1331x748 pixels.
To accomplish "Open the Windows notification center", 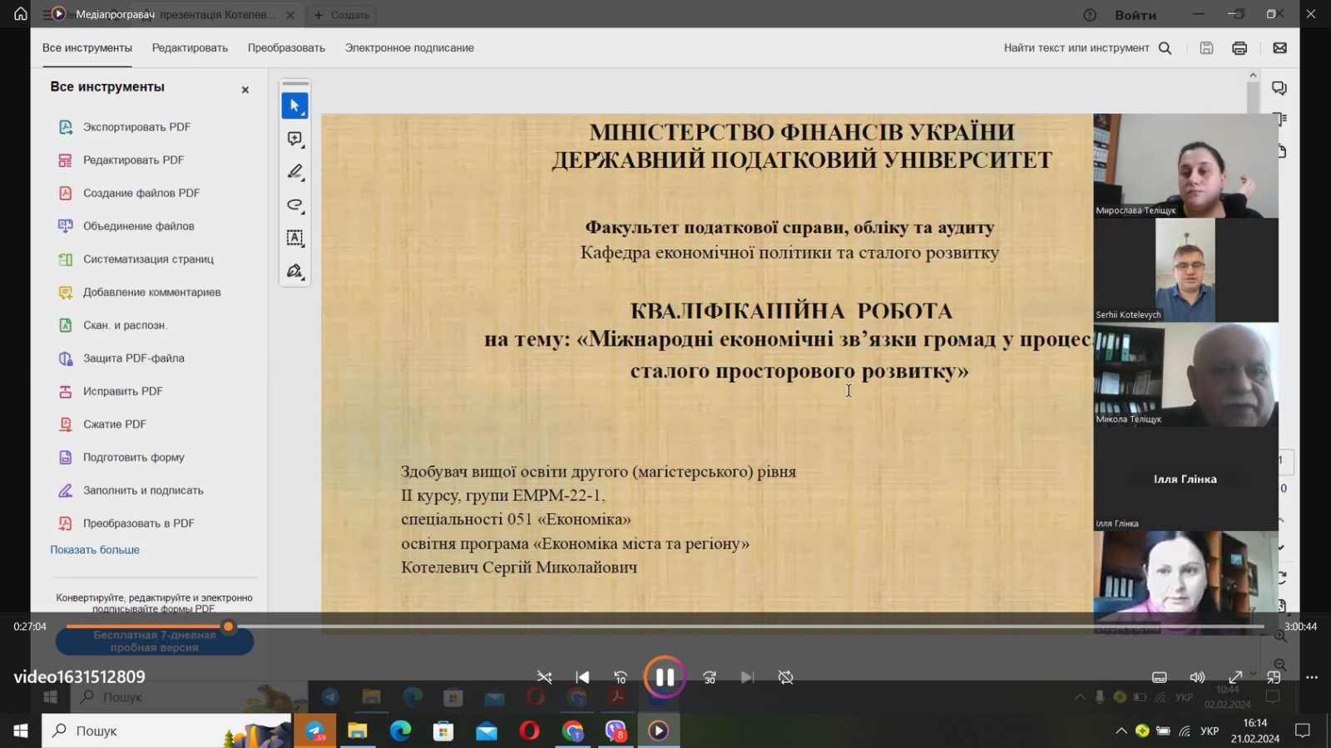I will point(1303,731).
